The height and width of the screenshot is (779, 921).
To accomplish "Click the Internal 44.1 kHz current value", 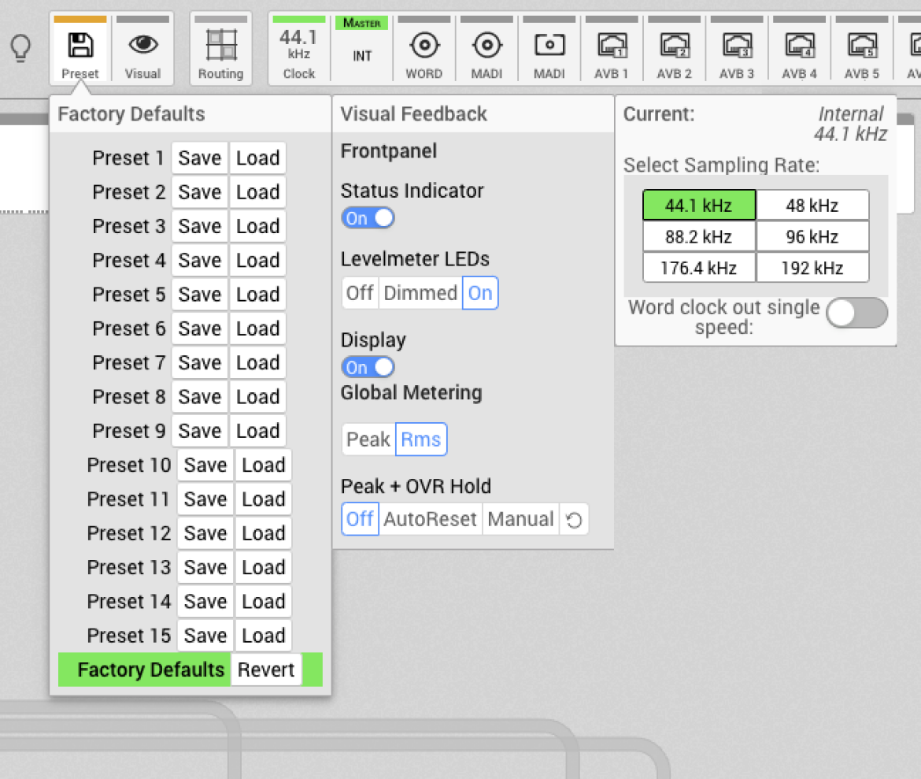I will tap(850, 124).
